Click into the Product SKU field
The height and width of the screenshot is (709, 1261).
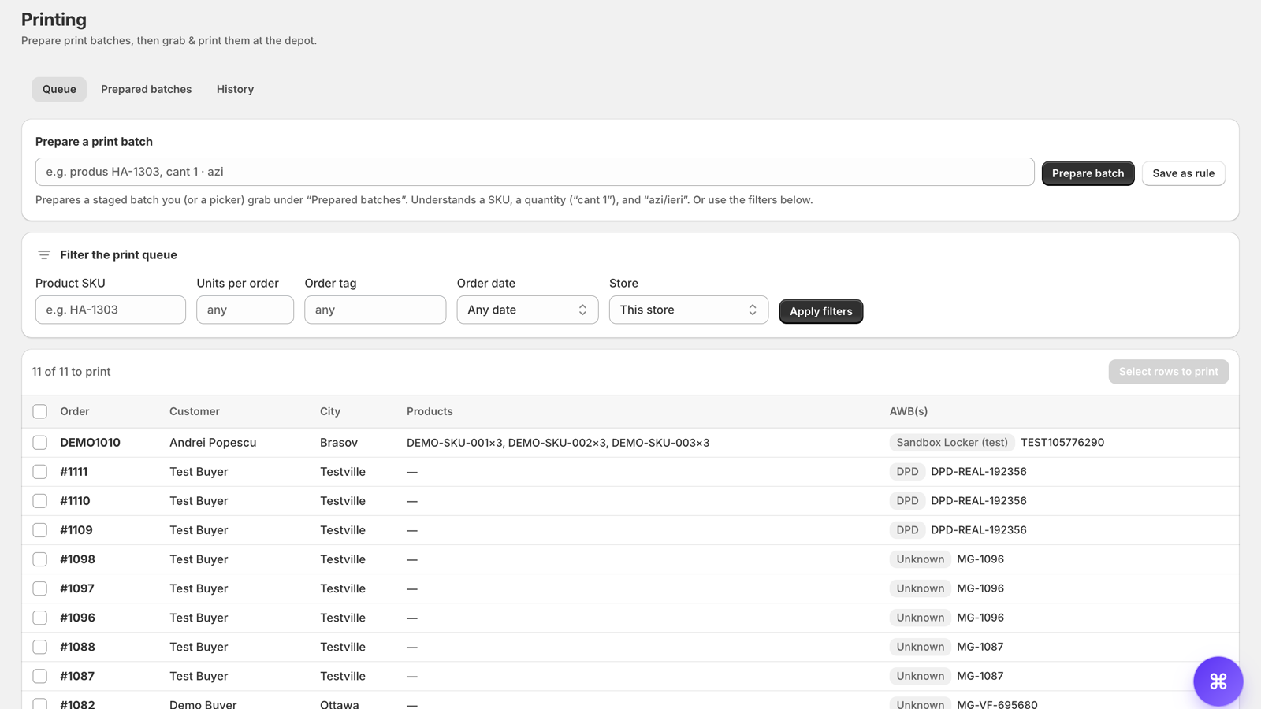[110, 310]
